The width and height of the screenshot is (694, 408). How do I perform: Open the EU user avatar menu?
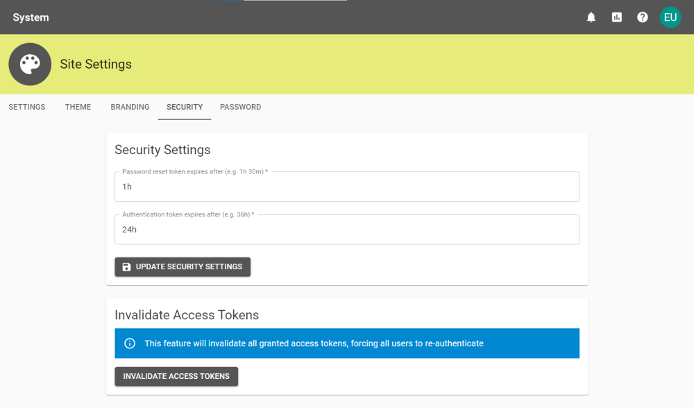click(670, 17)
